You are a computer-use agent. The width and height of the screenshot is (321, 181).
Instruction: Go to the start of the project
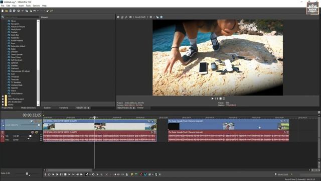69,174
